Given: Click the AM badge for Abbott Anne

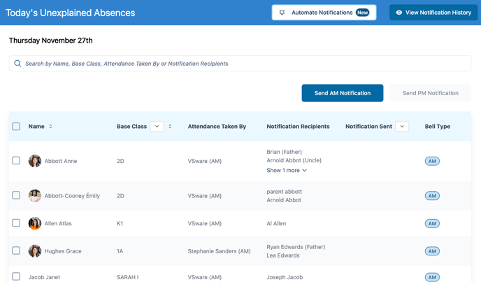Looking at the screenshot, I should 432,161.
